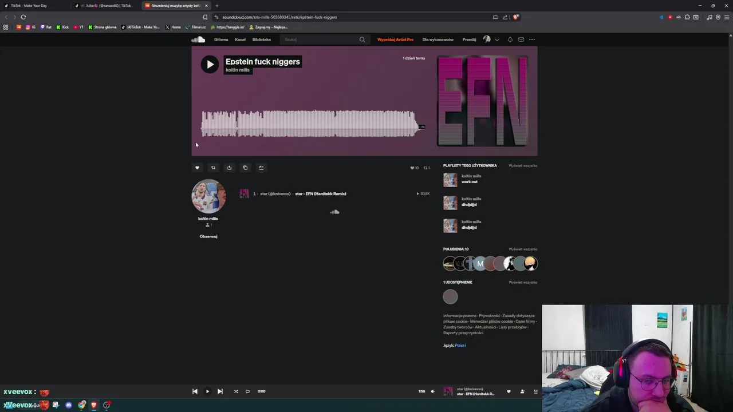This screenshot has width=733, height=412.
Task: Open Informacje prawne footer link
Action: (x=460, y=316)
